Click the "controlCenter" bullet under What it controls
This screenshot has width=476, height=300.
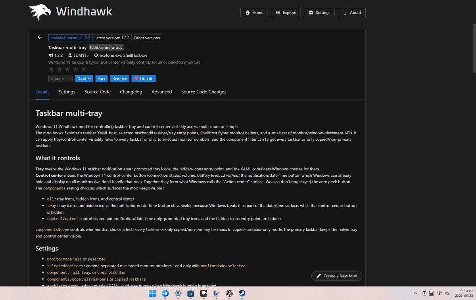click(61, 219)
